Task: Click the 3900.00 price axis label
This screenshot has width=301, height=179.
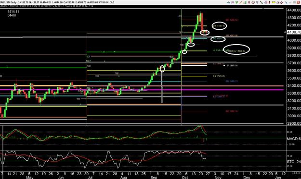Action: 294,48
